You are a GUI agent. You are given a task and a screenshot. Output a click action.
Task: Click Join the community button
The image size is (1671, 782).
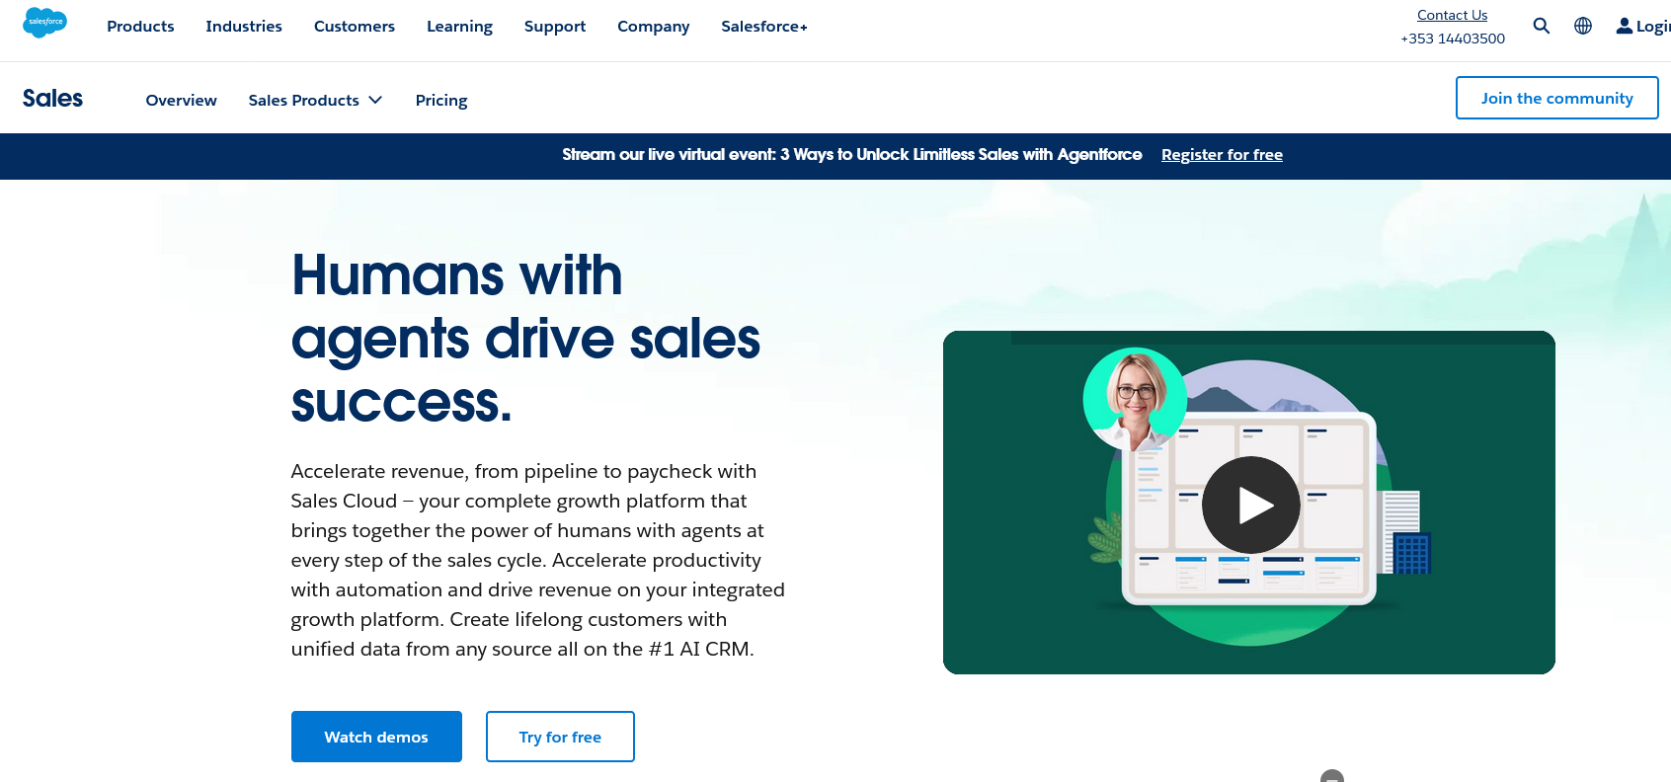1556,98
